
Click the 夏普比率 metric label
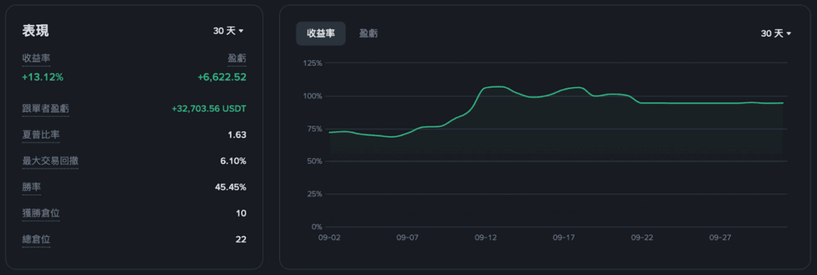point(41,135)
